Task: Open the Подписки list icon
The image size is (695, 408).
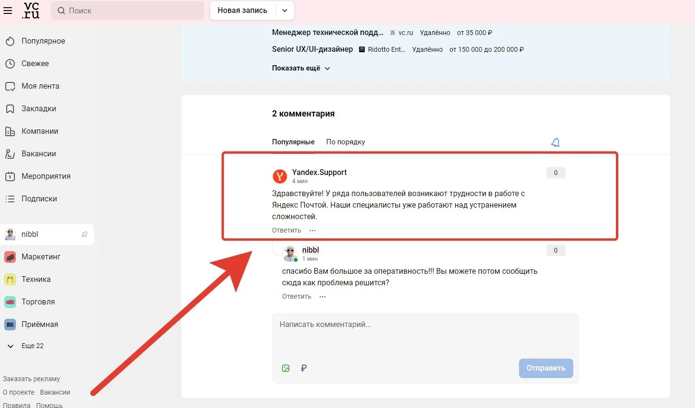Action: [x=10, y=199]
